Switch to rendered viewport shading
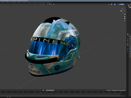The height and width of the screenshot is (98, 131). coord(124,4)
